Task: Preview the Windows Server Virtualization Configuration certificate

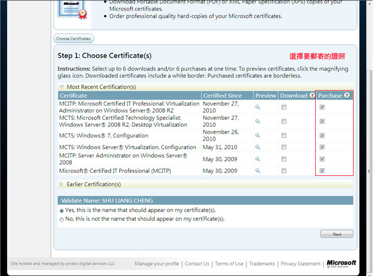Action: [x=258, y=147]
